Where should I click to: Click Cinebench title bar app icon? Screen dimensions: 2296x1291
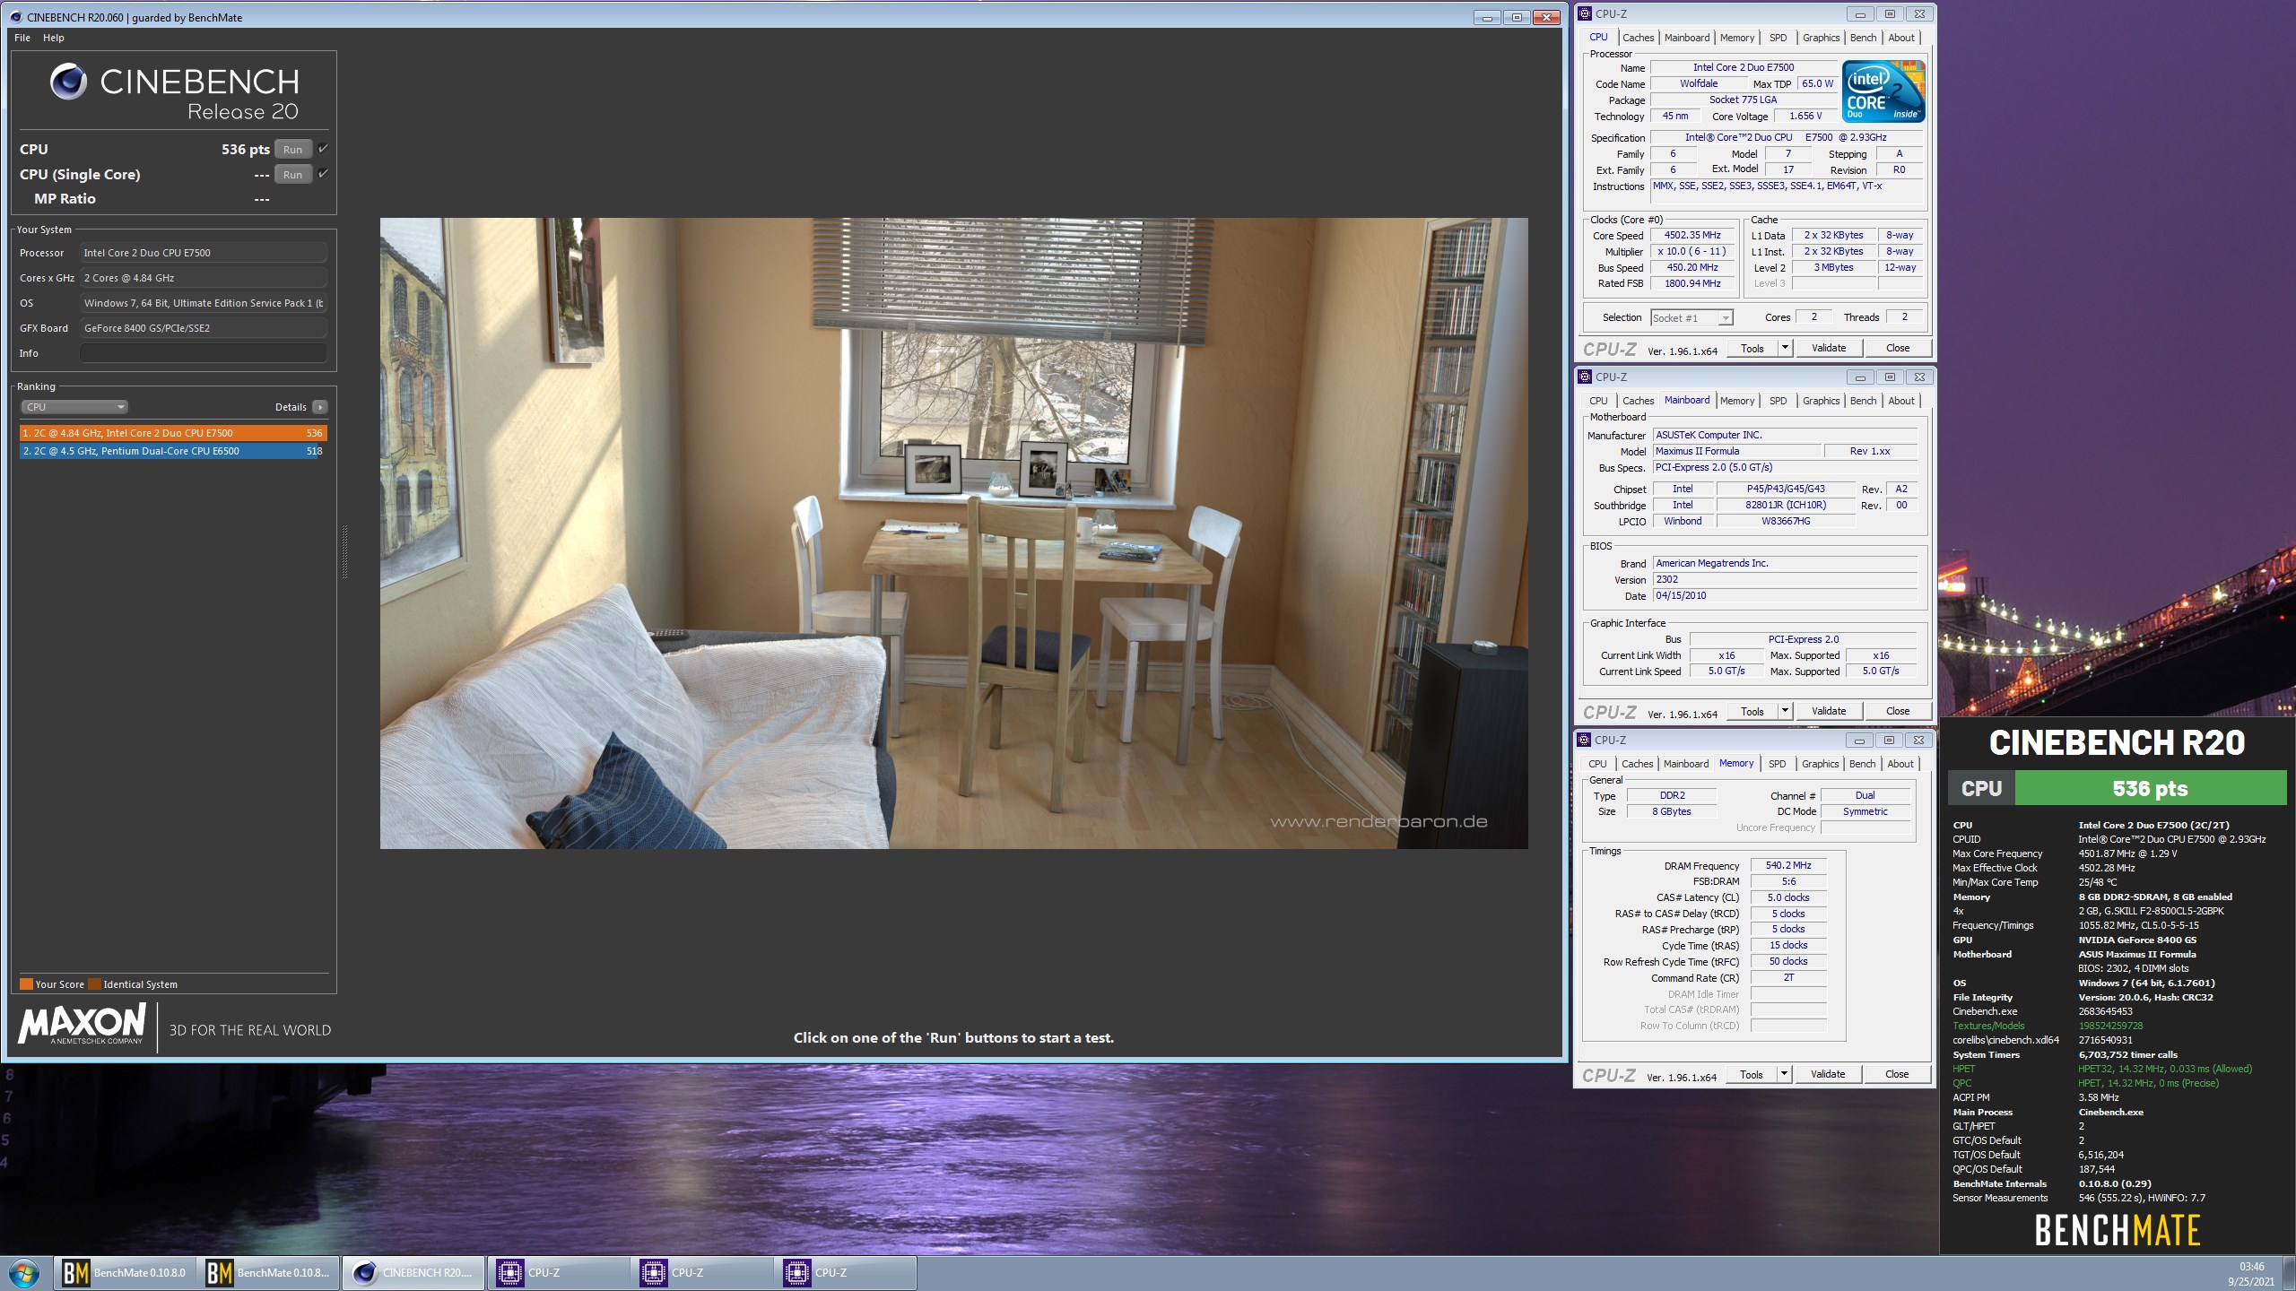[x=15, y=17]
